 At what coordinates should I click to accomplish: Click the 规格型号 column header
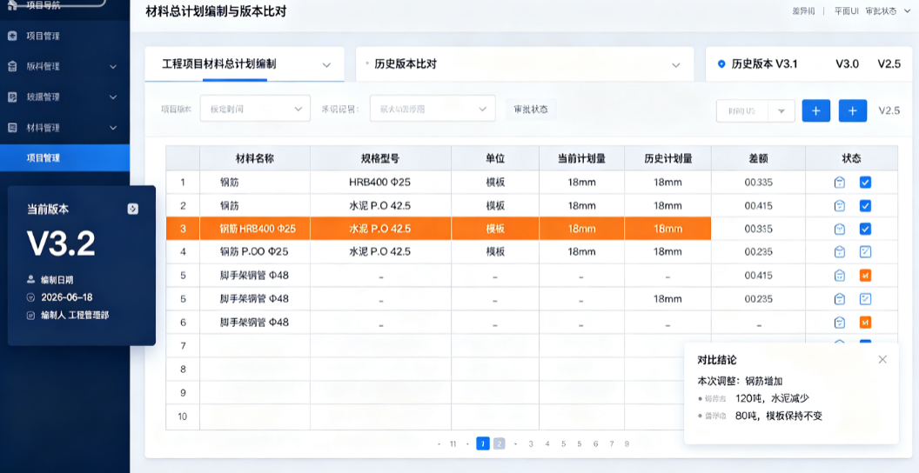pos(380,158)
